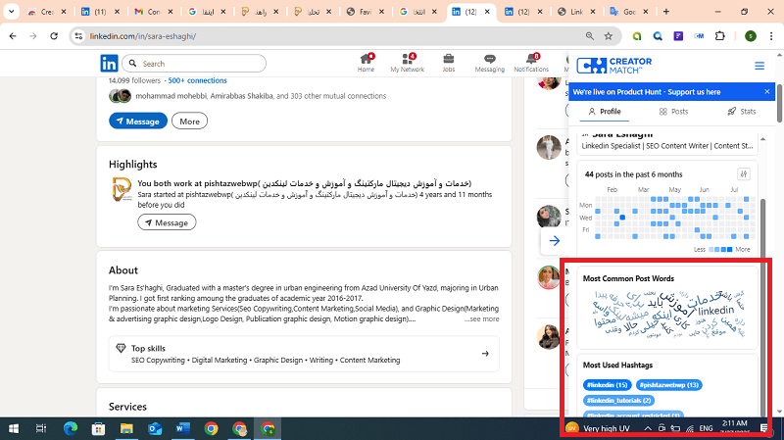The width and height of the screenshot is (784, 440).
Task: Click the browser back arrow
Action: pos(13,36)
